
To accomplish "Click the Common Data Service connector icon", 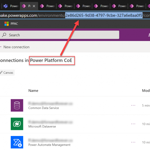I will pyautogui.click(x=17, y=105).
